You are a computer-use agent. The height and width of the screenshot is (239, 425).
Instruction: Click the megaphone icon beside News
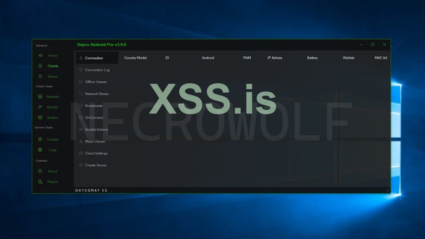40,55
